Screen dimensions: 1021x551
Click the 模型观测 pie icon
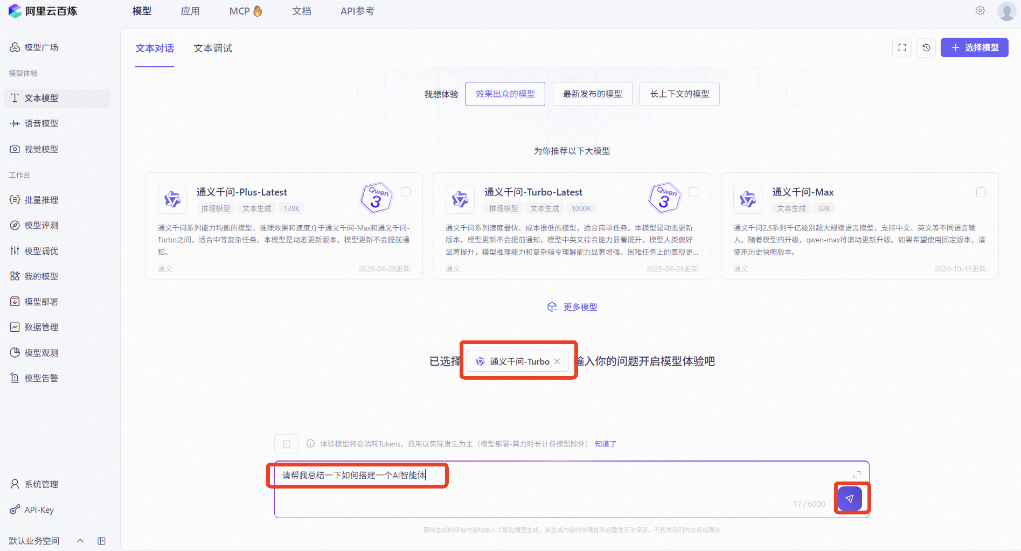click(x=15, y=353)
